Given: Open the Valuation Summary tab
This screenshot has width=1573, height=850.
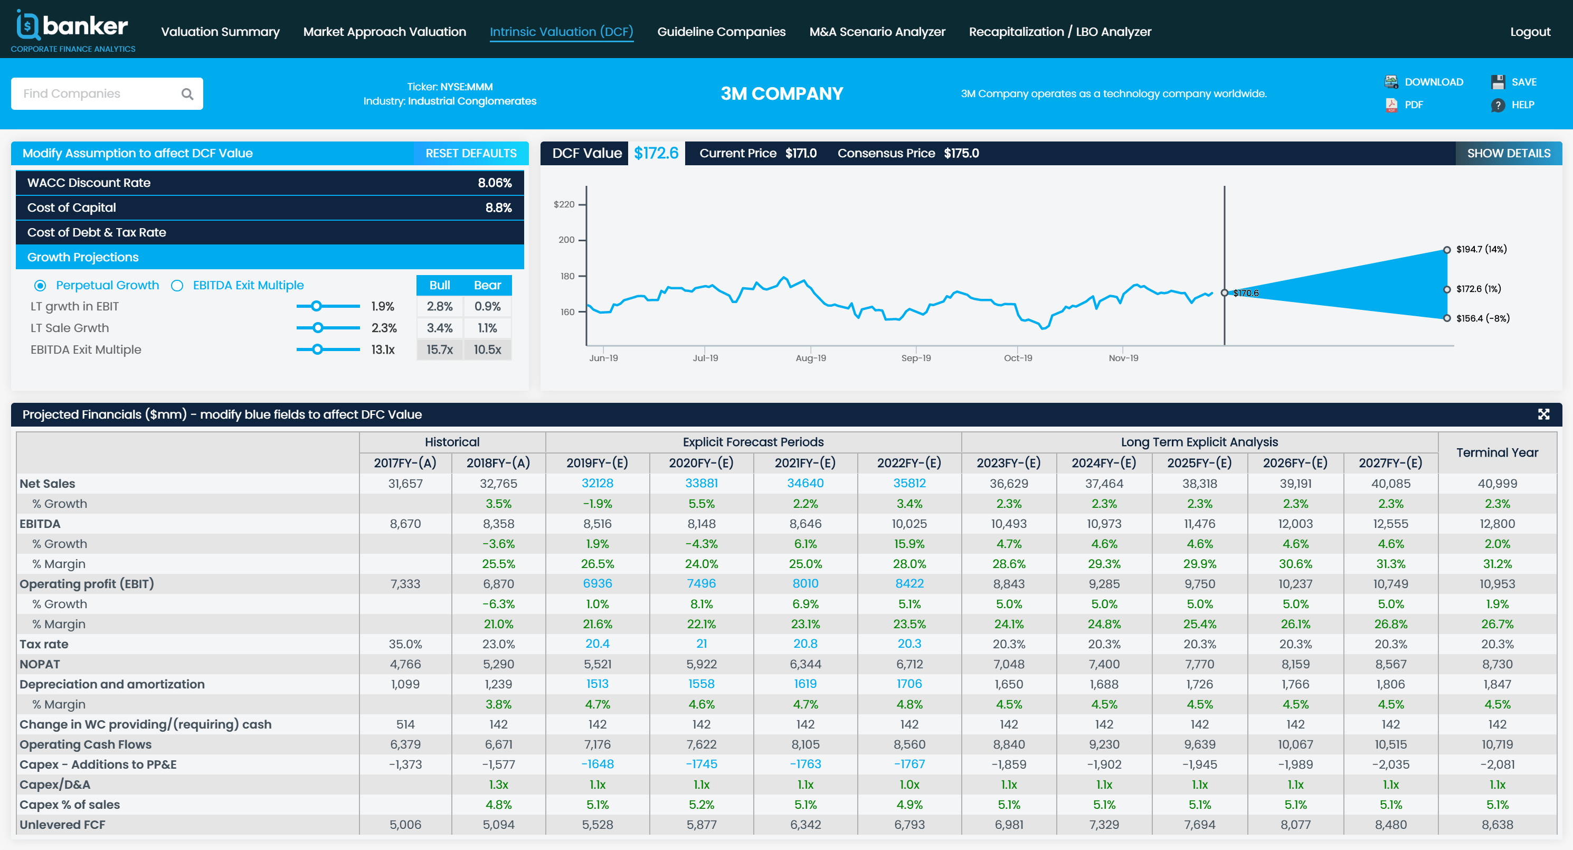Looking at the screenshot, I should 220,32.
